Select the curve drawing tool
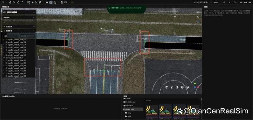This screenshot has width=253, height=120. [22, 2]
